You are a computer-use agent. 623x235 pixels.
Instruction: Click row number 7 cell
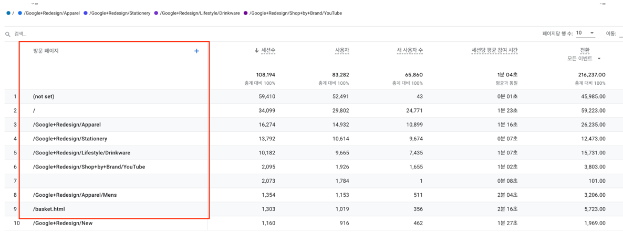[15, 181]
